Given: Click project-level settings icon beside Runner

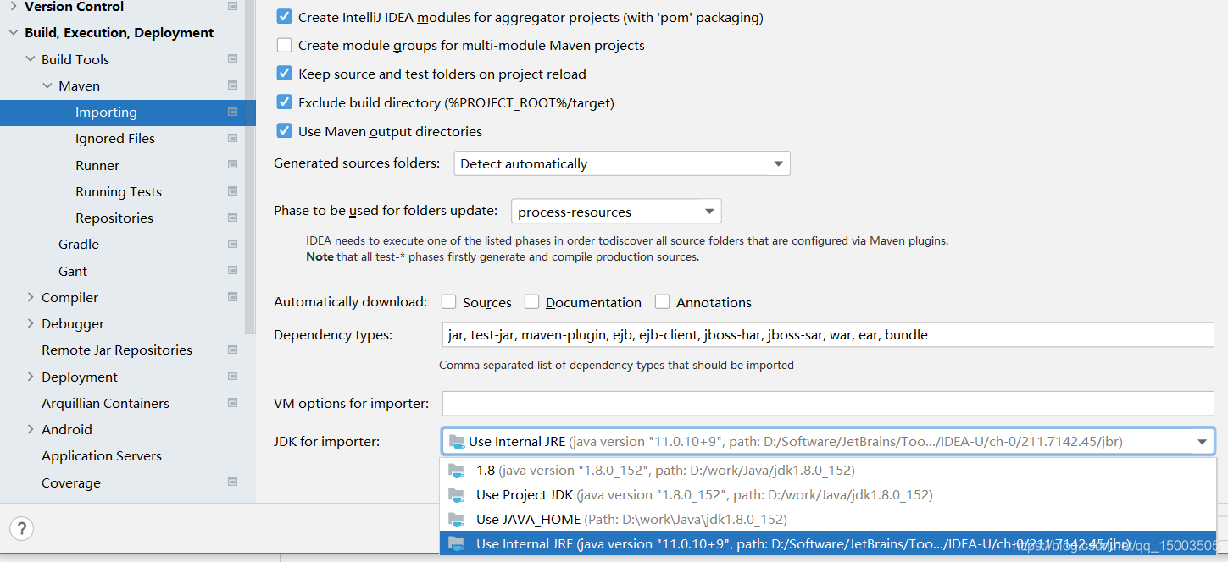Looking at the screenshot, I should click(x=232, y=165).
